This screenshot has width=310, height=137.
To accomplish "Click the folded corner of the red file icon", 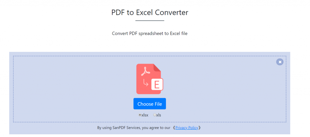I will tap(157, 67).
